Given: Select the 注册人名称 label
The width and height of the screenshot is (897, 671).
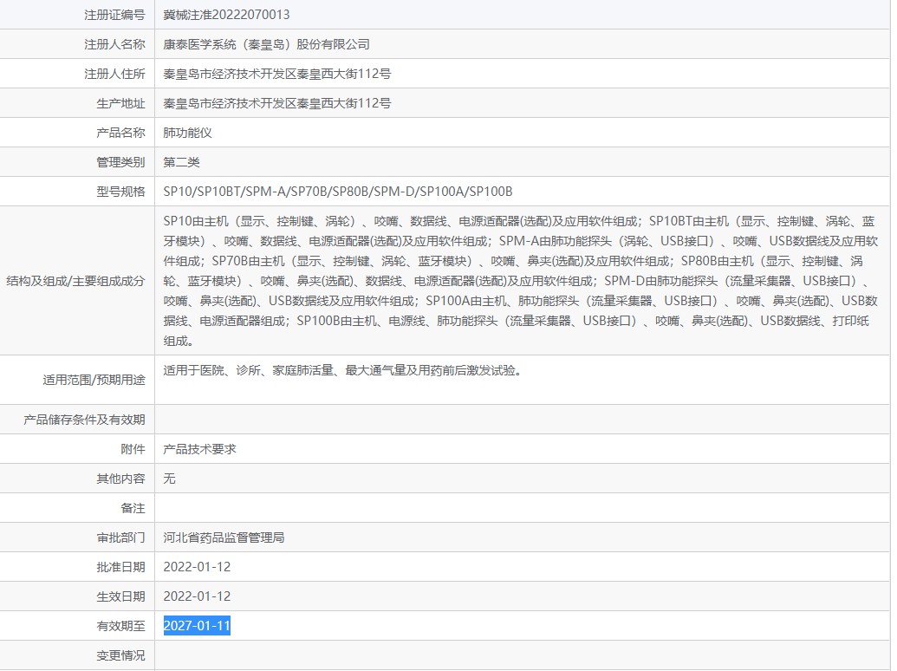Looking at the screenshot, I should [114, 44].
